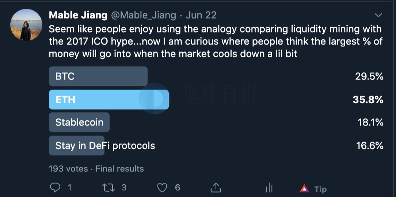Open the share upload icon
Image resolution: width=396 pixels, height=197 pixels.
[x=216, y=188]
